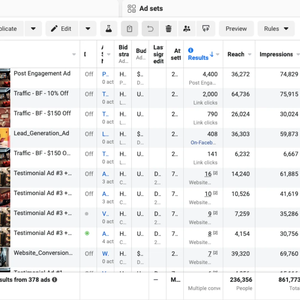Toggle Off status for Post Engagement Ad
Screen dimensions: 300x300
(89, 74)
